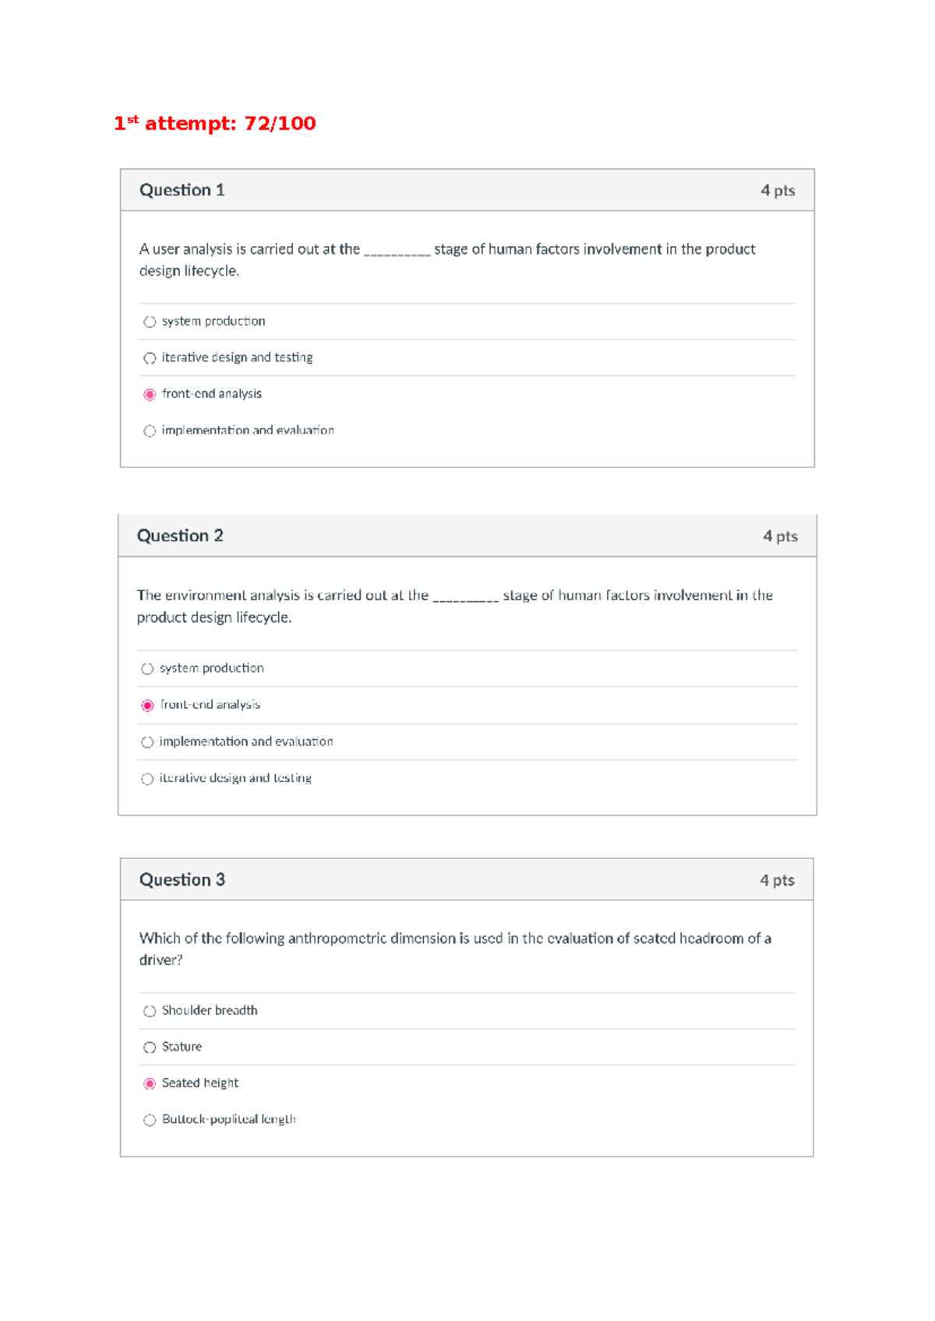Click the "Seated height" radio button

click(150, 1083)
